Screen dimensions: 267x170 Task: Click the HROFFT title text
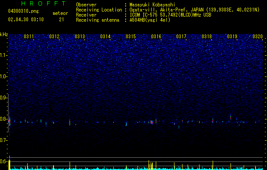[44, 3]
